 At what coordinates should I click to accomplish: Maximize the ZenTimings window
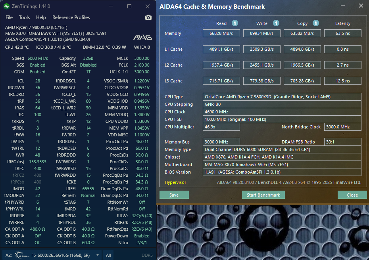pos(129,6)
